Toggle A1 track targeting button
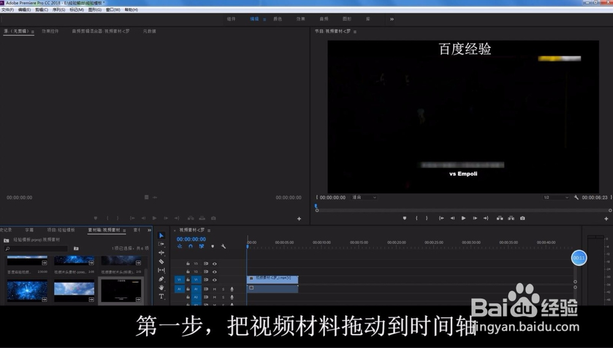 [196, 289]
